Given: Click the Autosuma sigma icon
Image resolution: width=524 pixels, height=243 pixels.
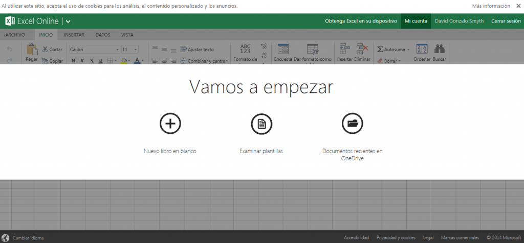Looking at the screenshot, I should tap(380, 50).
